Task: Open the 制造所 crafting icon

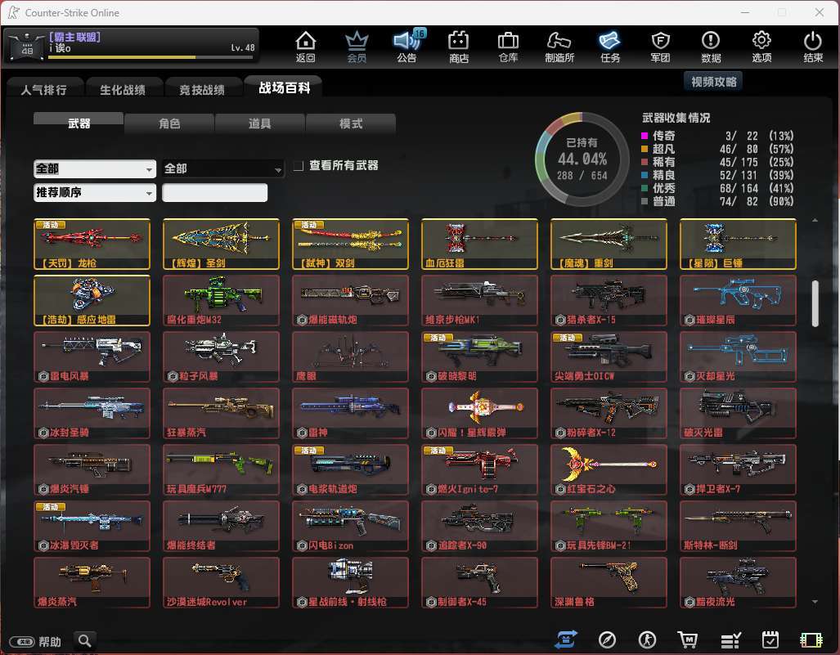Action: pyautogui.click(x=559, y=47)
